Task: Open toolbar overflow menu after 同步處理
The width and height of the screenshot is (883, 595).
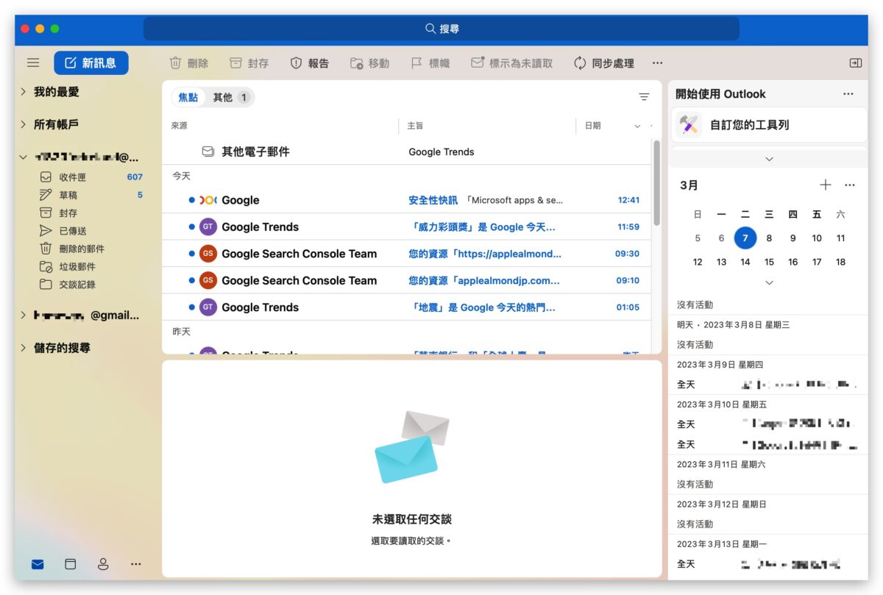Action: click(x=657, y=63)
